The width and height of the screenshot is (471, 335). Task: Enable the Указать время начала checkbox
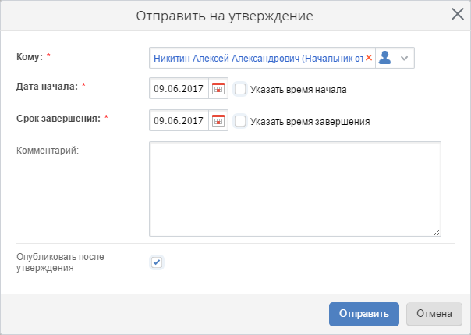[240, 89]
